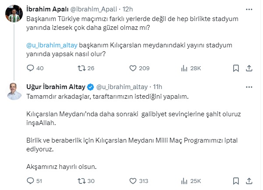263x190 pixels.
Task: Like İbrahim Apalı's tweet
Action: [134, 68]
